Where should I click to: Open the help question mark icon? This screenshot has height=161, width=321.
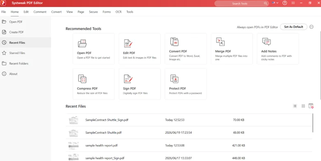[285, 3]
